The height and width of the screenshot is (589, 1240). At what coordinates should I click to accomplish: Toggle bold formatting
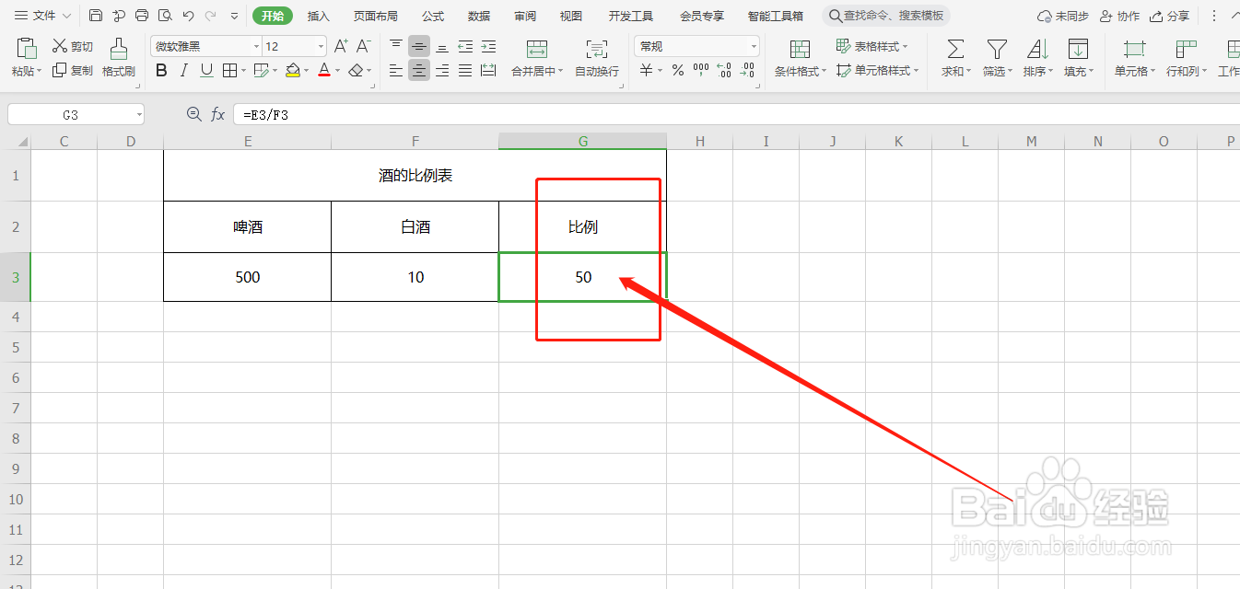pos(162,70)
